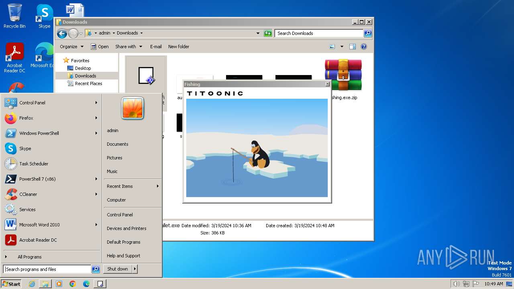Click Windows Explorer taskbar button

(45, 284)
